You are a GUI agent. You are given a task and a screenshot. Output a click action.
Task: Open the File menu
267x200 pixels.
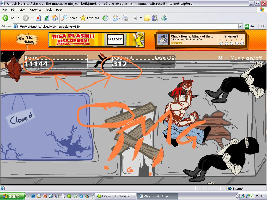(4, 10)
